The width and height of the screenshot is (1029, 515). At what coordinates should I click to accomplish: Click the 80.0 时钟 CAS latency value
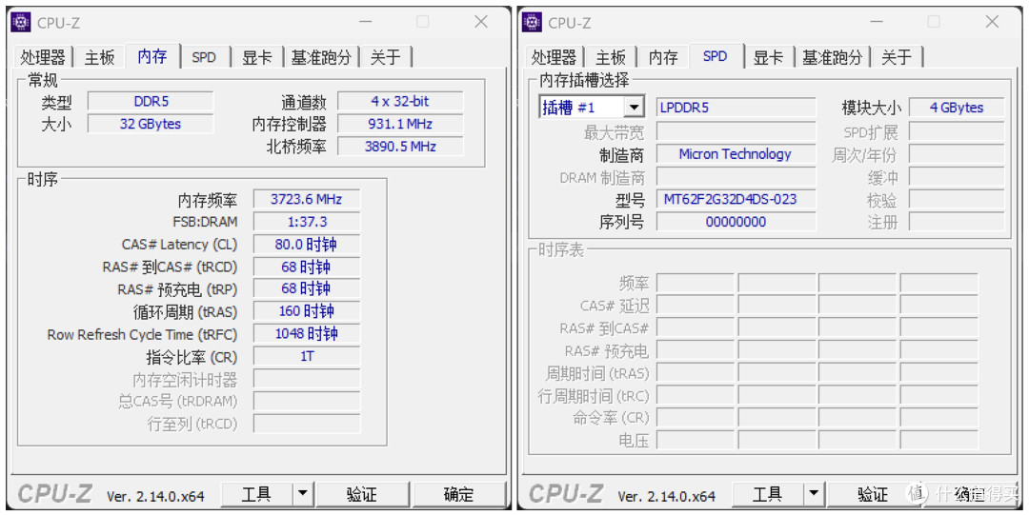point(307,245)
